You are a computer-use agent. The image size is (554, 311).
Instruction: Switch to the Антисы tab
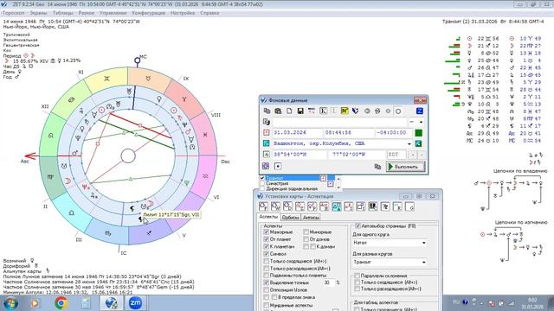click(x=311, y=218)
